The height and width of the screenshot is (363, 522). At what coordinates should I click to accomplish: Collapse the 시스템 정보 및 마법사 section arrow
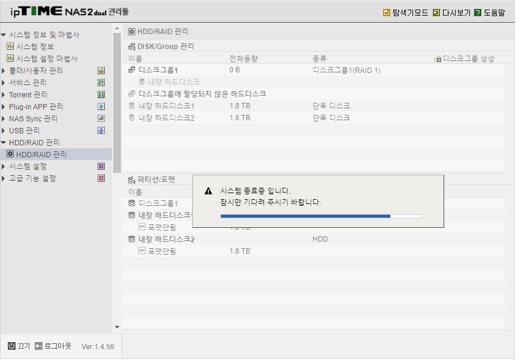pyautogui.click(x=4, y=35)
